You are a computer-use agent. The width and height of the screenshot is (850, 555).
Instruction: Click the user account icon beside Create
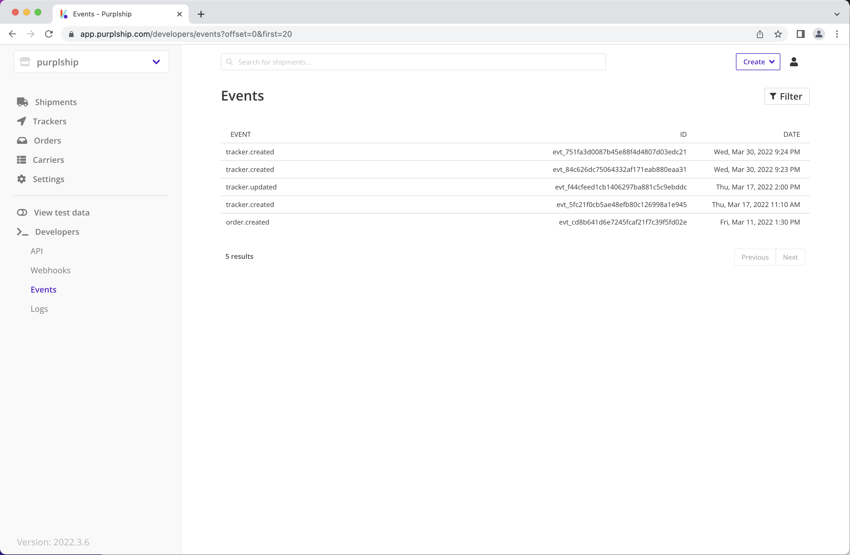[794, 62]
